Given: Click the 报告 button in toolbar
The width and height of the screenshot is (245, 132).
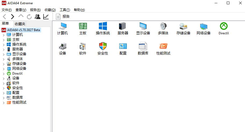Looking at the screenshot, I should [x=63, y=17].
